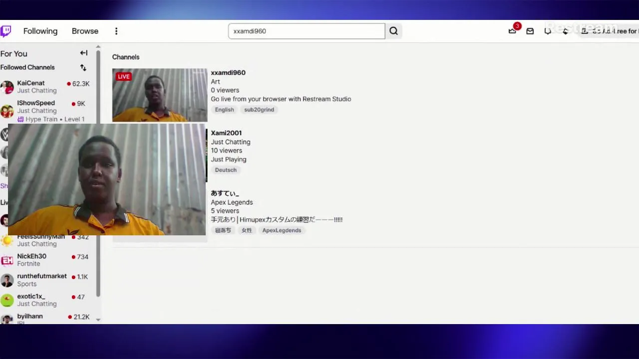Click the ApexLegdends tag
The width and height of the screenshot is (639, 359).
point(282,230)
